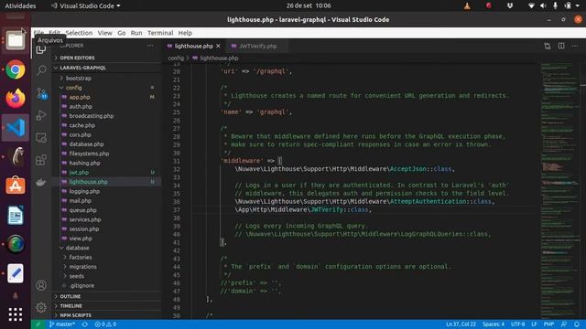This screenshot has height=329, width=586.
Task: Expand the migrations folder
Action: point(106,266)
